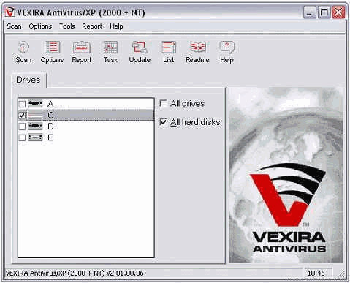This screenshot has width=350, height=283.
Task: Select the drive C hard disk icon
Action: [x=35, y=115]
